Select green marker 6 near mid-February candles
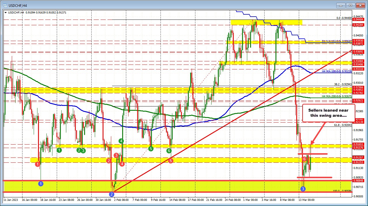Viewport: 368px width, 206px height. coord(169,150)
